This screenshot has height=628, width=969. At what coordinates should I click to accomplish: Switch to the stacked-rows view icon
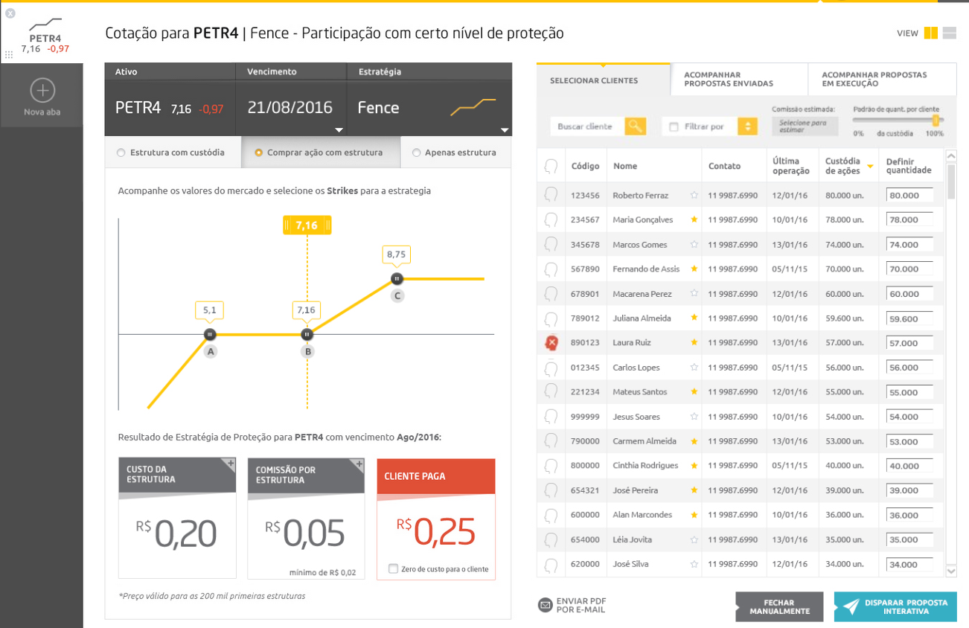tap(949, 33)
